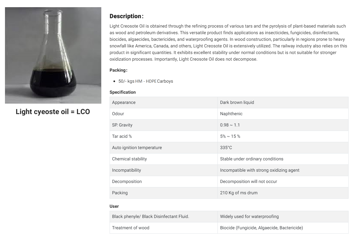Select the Appearance row label
This screenshot has width=356, height=248.
pos(164,103)
